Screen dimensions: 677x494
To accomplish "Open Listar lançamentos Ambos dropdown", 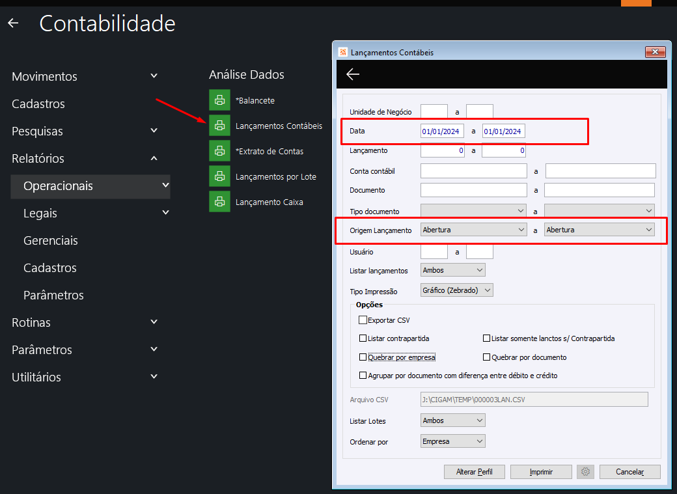I will [x=453, y=270].
